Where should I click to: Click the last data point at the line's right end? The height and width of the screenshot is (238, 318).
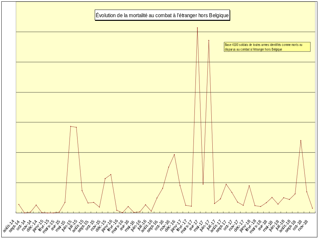[312, 208]
